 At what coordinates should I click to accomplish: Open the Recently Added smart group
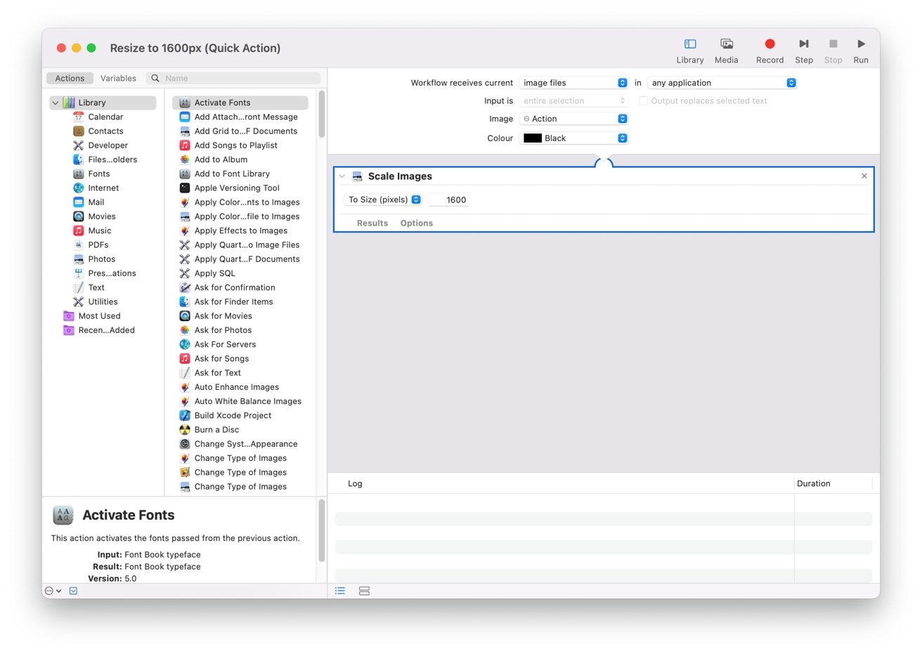[x=106, y=330]
